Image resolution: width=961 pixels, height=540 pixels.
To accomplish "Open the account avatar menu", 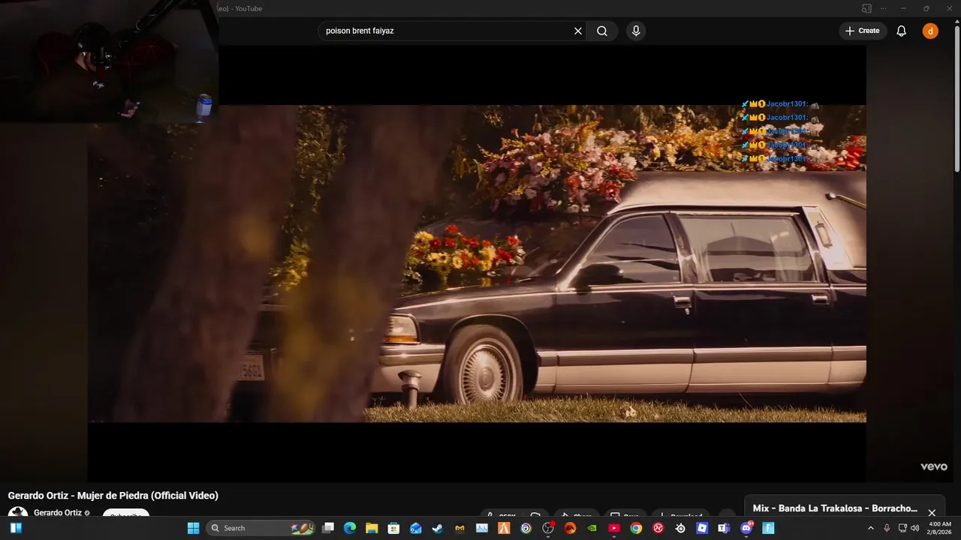I will click(x=930, y=31).
